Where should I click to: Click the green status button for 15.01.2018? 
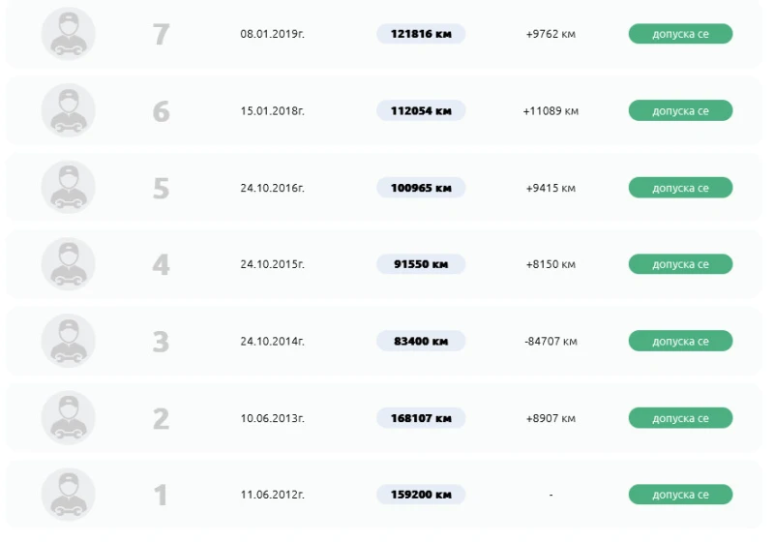(x=680, y=110)
